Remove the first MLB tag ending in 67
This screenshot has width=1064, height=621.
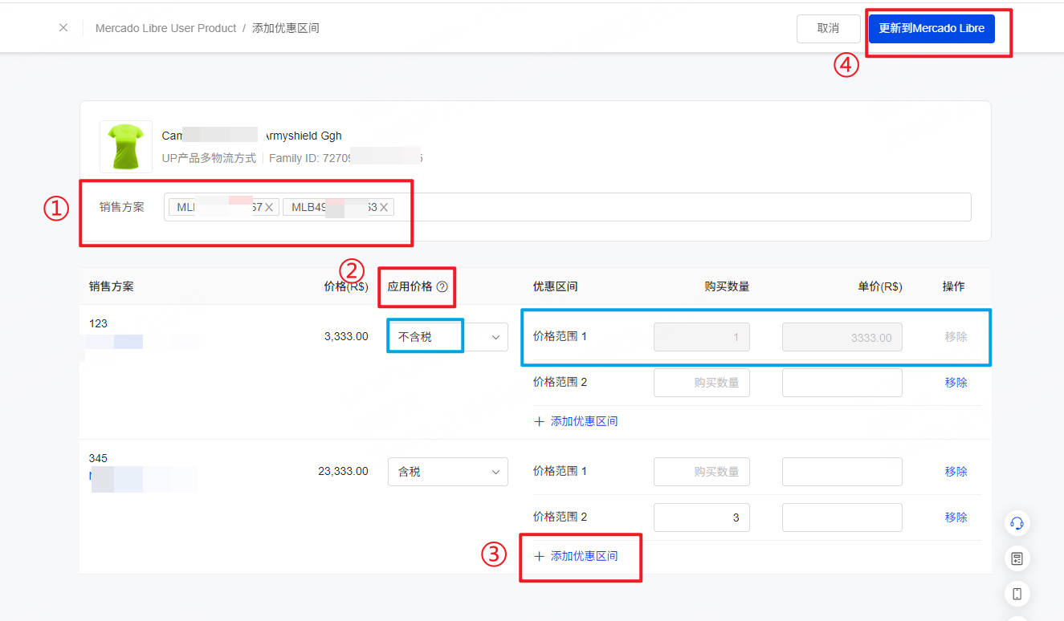coord(269,208)
